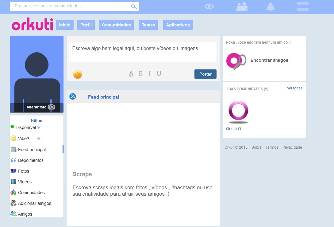Open the emoji smiley picker

pos(78,74)
